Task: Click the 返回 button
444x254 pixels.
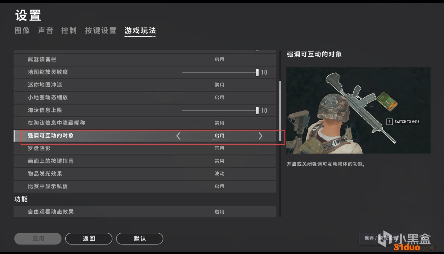Action: 89,239
